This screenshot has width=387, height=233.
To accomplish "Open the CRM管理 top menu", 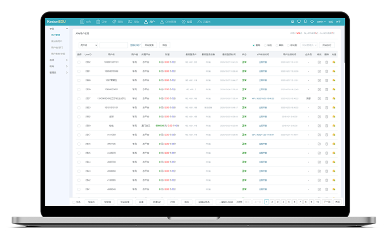I will point(167,22).
